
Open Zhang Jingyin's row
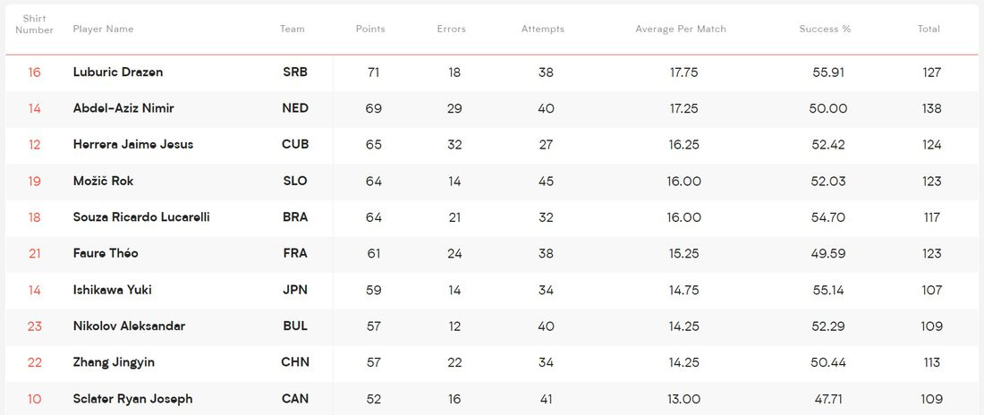(115, 362)
